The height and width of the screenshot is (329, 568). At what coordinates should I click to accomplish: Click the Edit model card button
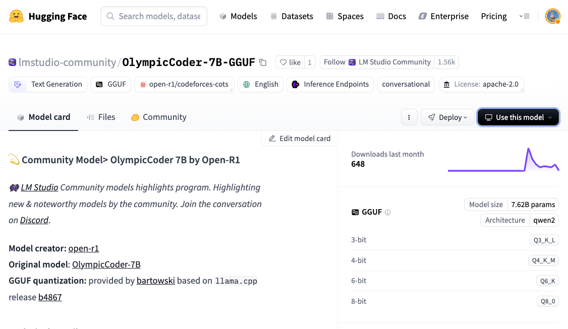click(300, 139)
